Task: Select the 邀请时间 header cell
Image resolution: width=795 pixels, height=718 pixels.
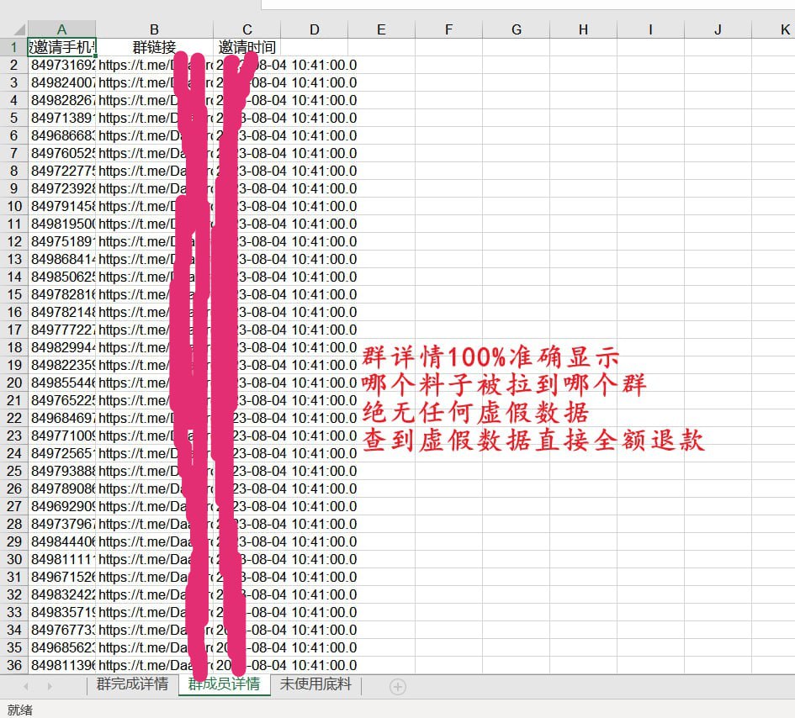Action: tap(246, 47)
